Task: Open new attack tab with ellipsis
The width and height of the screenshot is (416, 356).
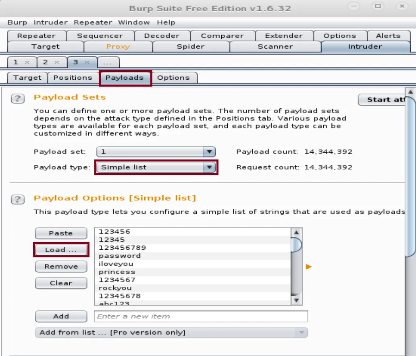Action: pyautogui.click(x=108, y=62)
